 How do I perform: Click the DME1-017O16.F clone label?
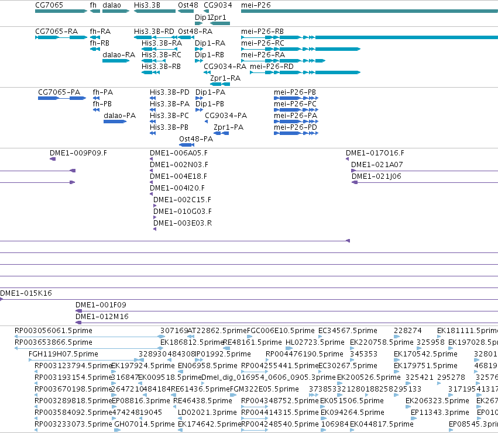tap(375, 153)
